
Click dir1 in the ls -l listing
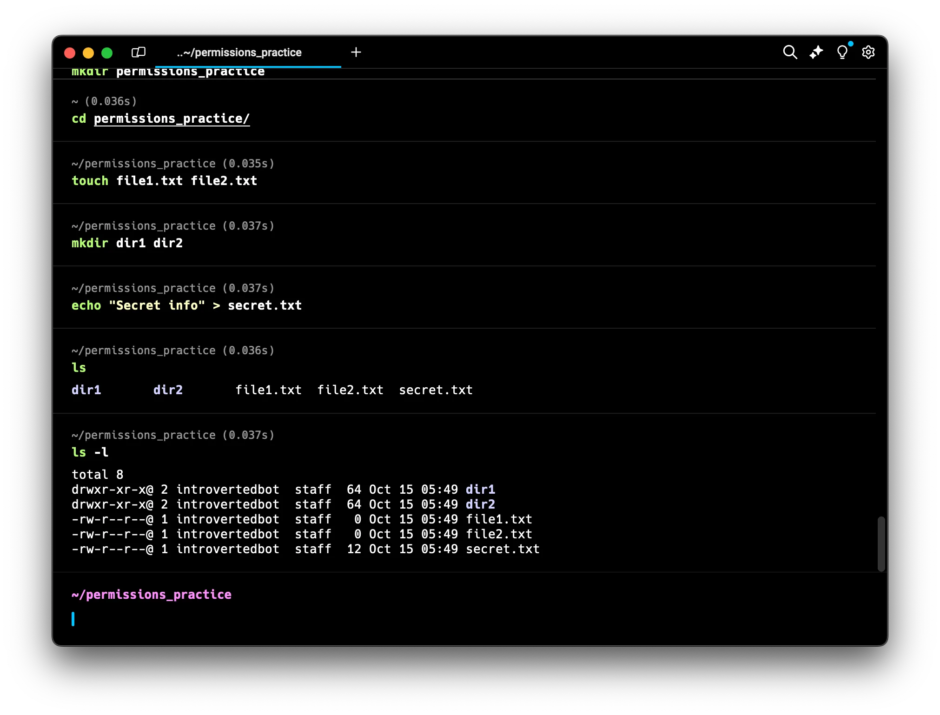[x=480, y=490]
